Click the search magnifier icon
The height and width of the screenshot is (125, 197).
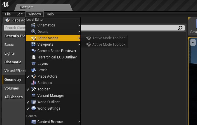tap(180, 28)
